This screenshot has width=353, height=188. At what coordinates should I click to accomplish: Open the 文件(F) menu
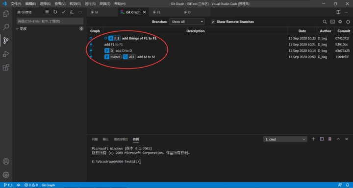tap(16, 4)
